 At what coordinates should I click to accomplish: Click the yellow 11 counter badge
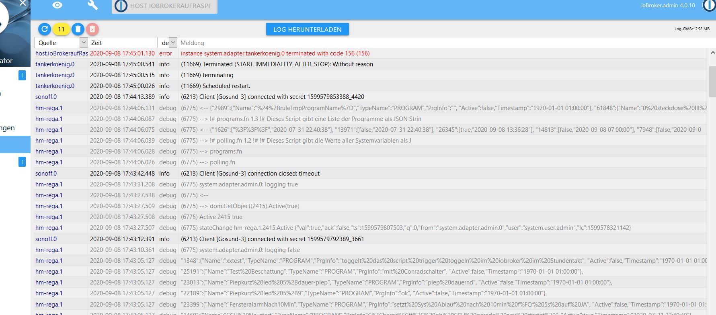tap(61, 29)
